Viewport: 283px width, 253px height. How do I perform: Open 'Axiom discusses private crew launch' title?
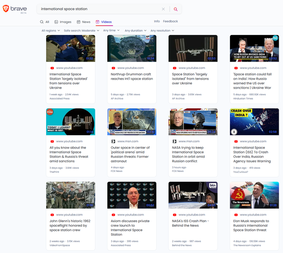[x=130, y=228]
